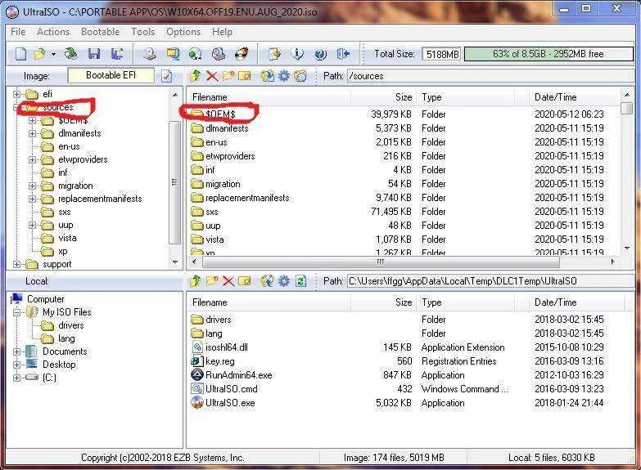Click the Rename icon in the image toolbar
Screen dimensions: 641x470
pos(245,75)
